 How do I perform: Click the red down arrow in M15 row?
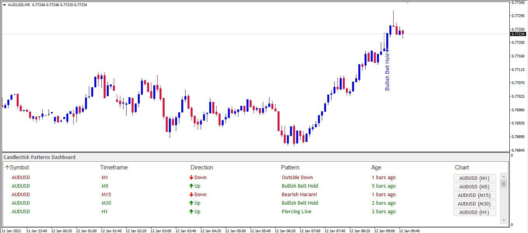tap(191, 195)
